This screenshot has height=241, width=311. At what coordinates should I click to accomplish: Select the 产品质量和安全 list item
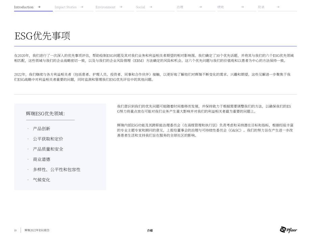(48, 149)
